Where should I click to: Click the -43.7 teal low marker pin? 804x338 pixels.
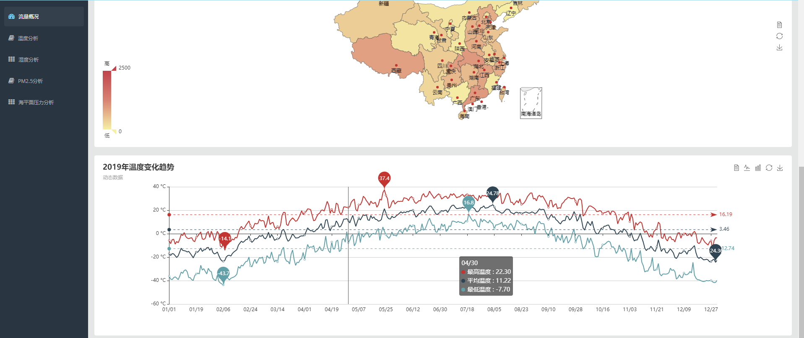(223, 273)
